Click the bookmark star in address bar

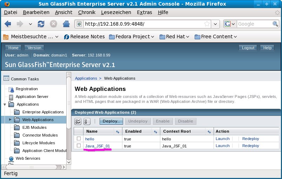[207, 24]
